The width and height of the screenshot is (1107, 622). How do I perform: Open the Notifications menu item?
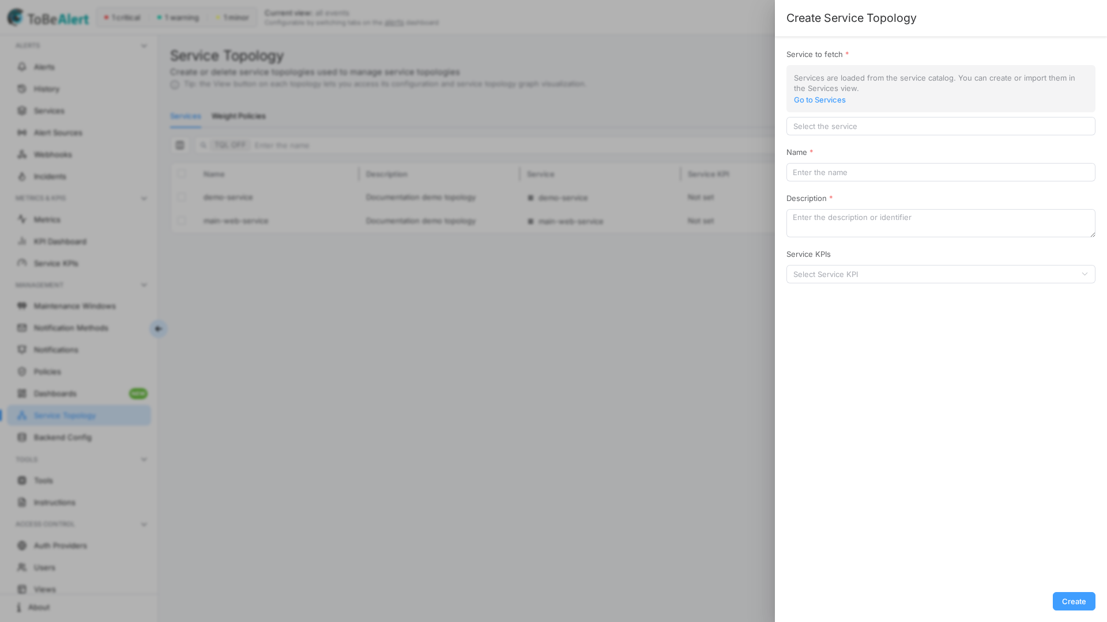tap(79, 350)
